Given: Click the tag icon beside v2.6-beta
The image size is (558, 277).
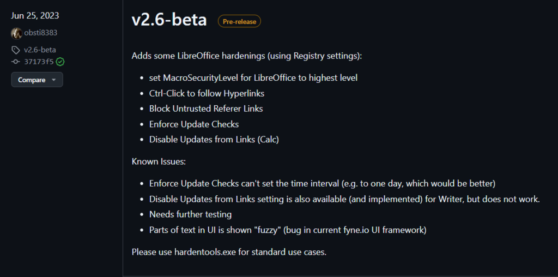Looking at the screenshot, I should click(16, 50).
